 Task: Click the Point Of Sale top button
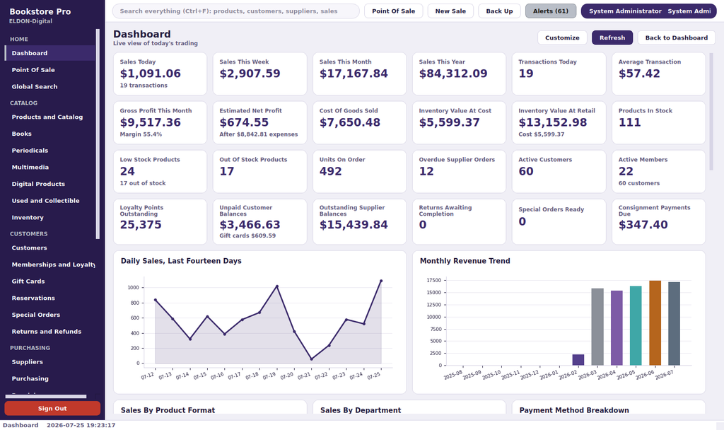pyautogui.click(x=393, y=11)
